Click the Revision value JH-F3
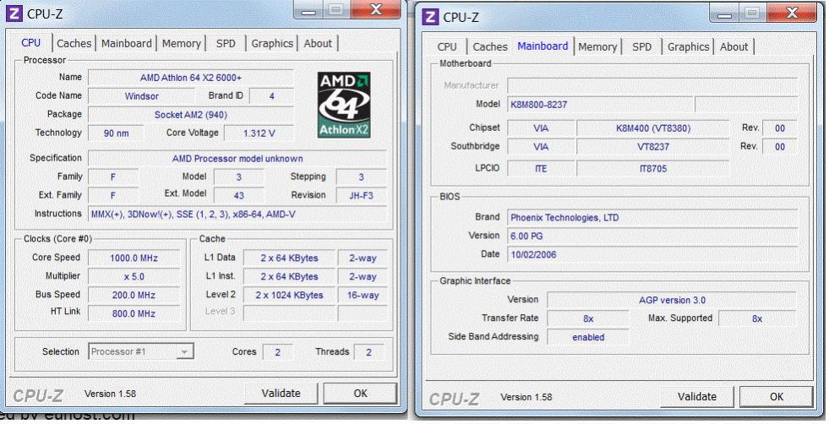The height and width of the screenshot is (424, 829). click(x=362, y=196)
